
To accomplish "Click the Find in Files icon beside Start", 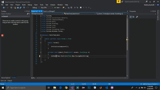I will click(63, 8).
